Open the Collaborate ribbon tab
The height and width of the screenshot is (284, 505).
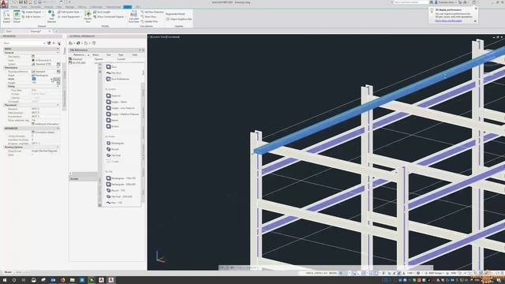(x=96, y=7)
